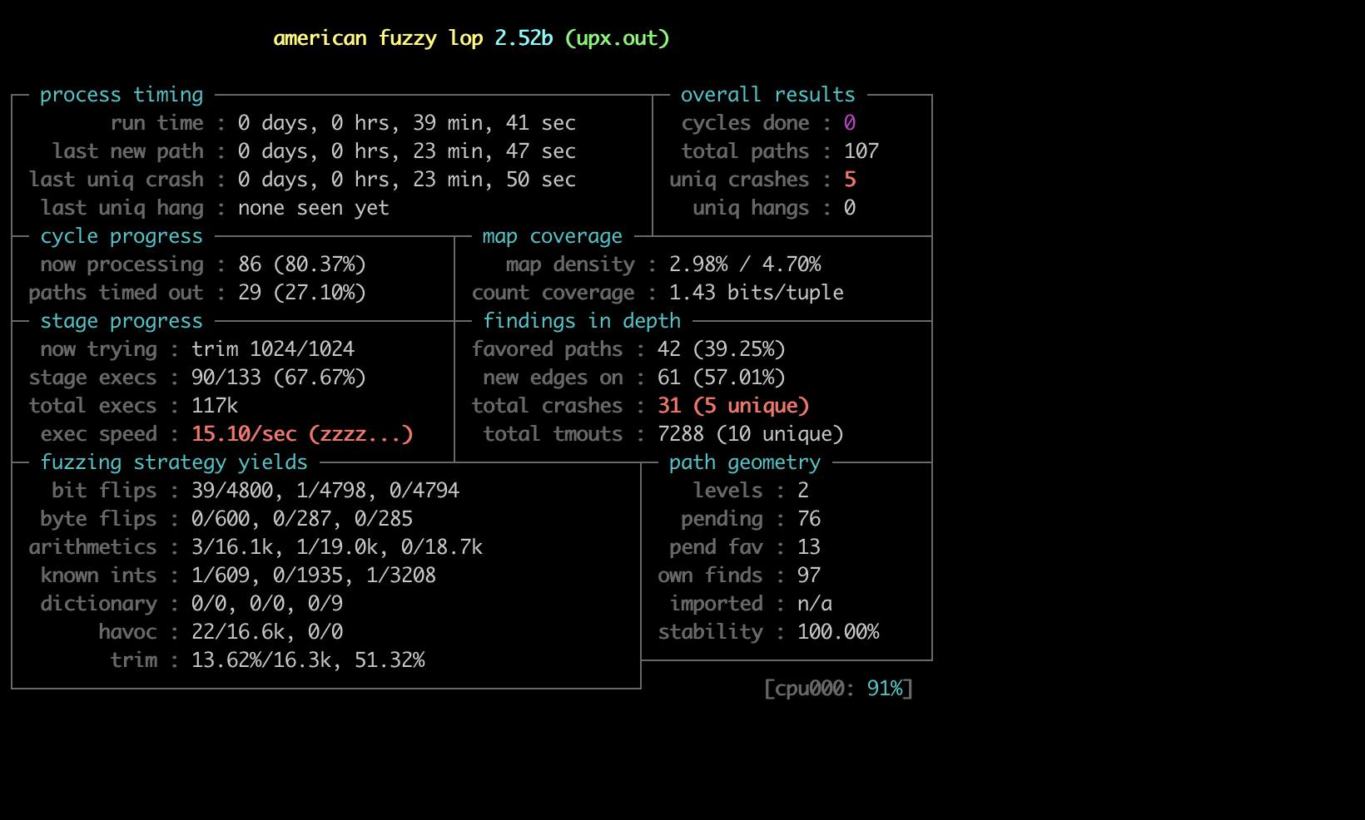Click the "count coverage" label
The width and height of the screenshot is (1365, 820).
pyautogui.click(x=553, y=293)
